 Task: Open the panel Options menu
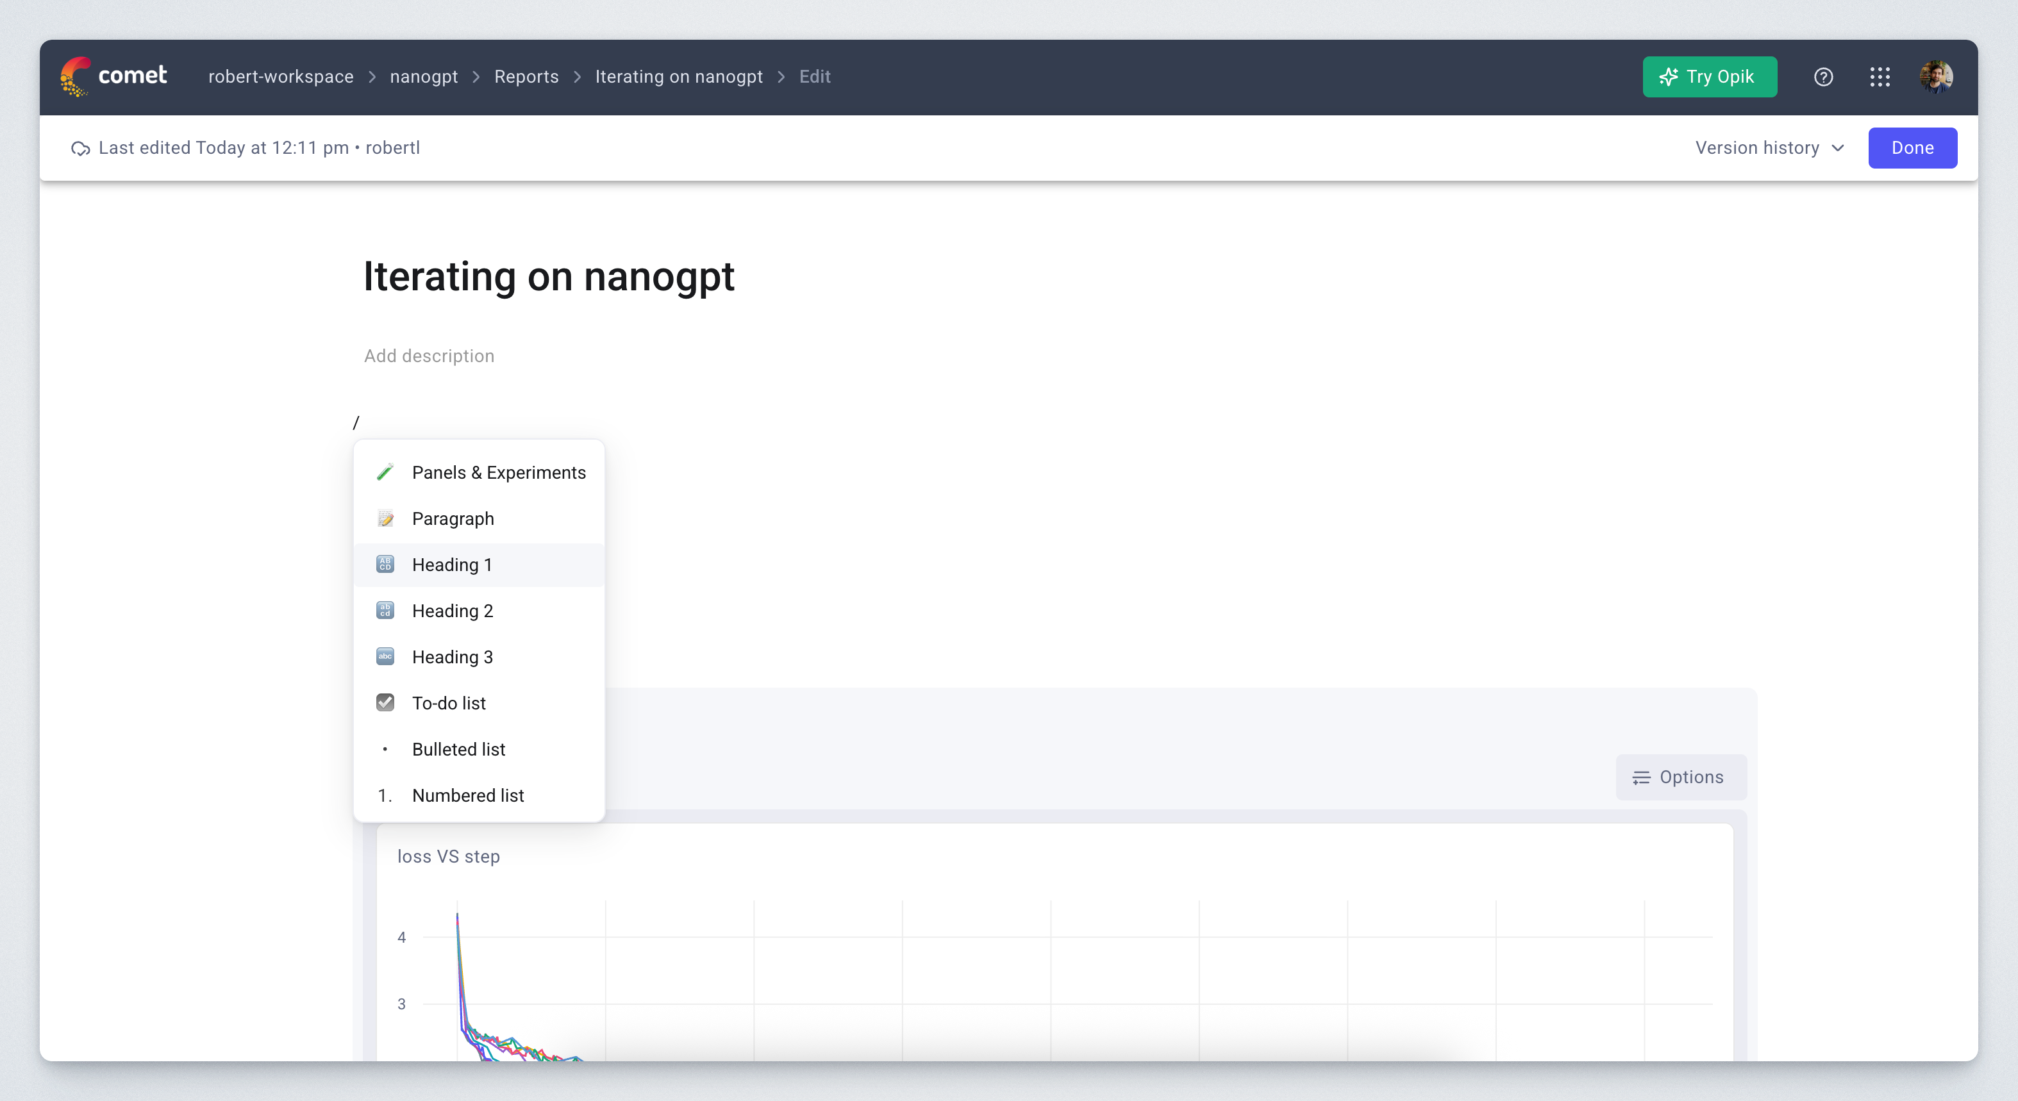(1680, 777)
